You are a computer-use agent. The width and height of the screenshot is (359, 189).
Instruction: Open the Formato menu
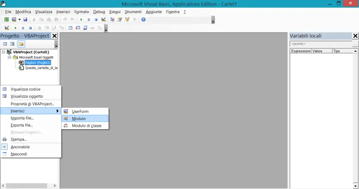point(81,12)
